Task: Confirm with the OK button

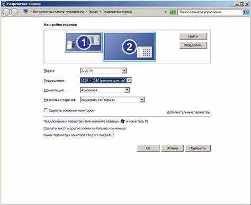Action: coord(148,148)
